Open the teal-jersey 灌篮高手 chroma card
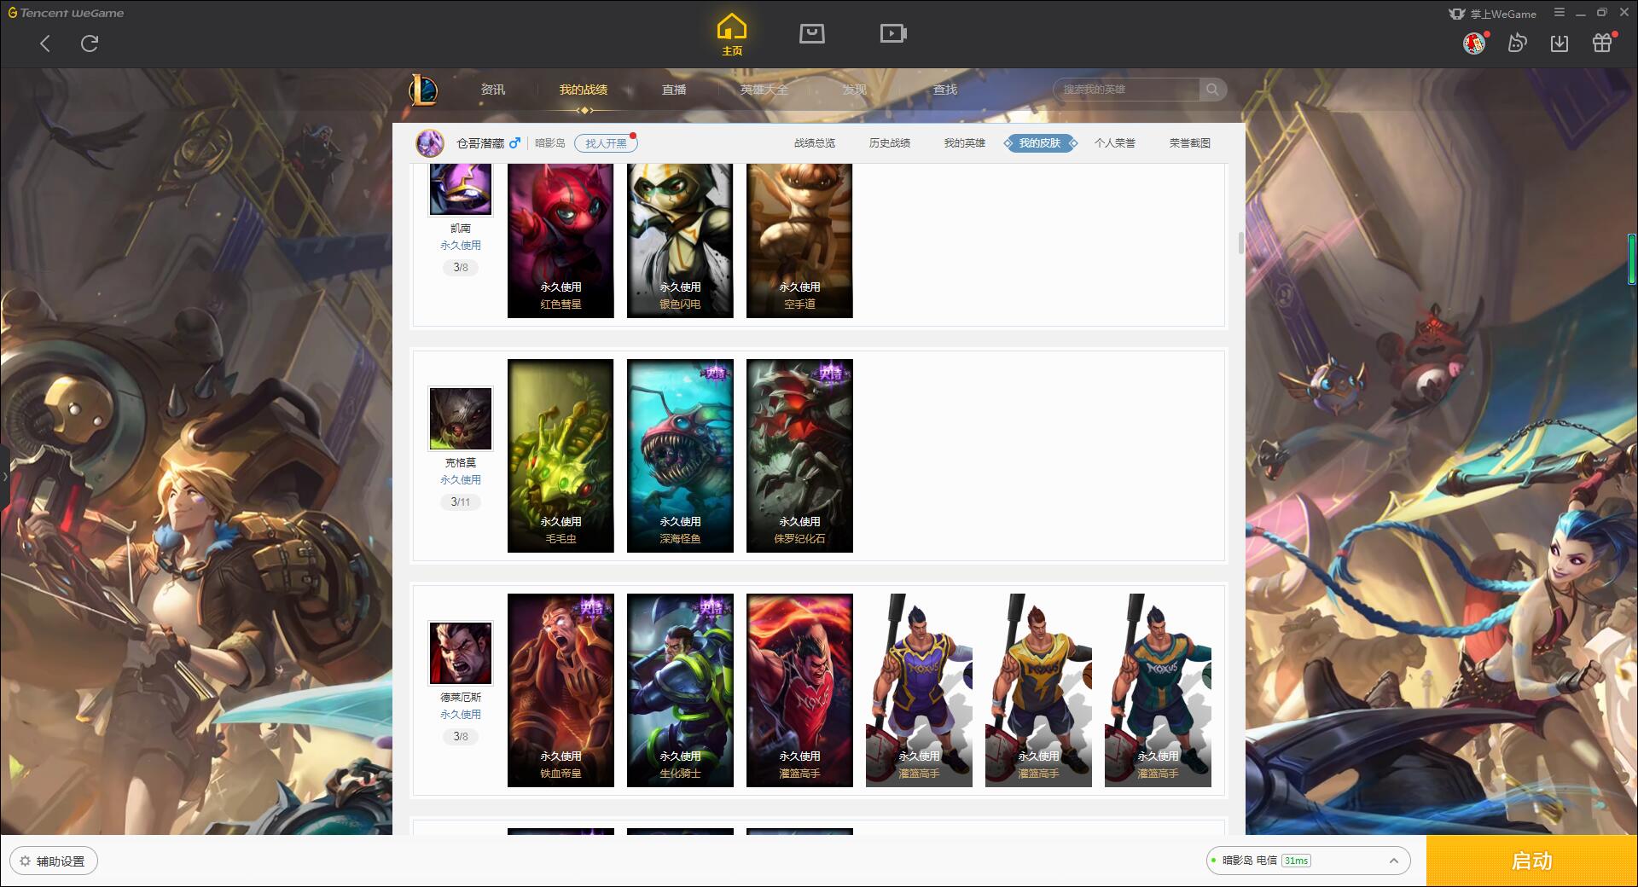The image size is (1638, 887). point(1158,690)
